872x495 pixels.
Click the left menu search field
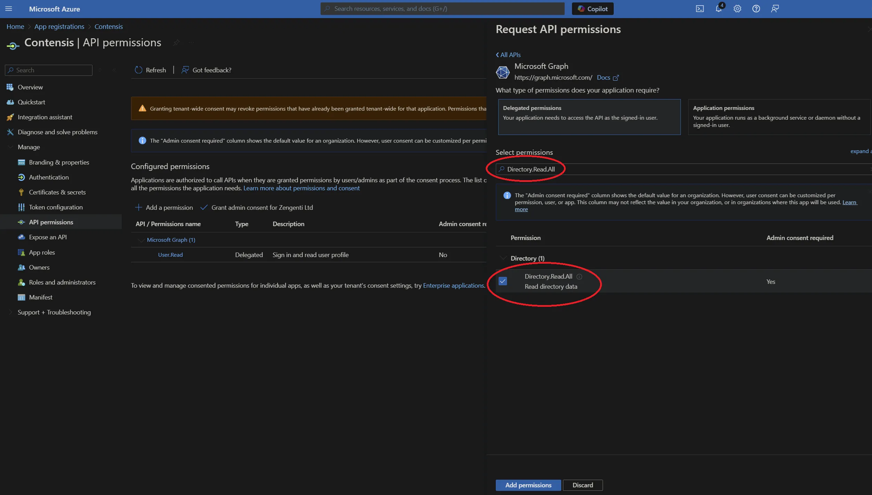pyautogui.click(x=49, y=70)
